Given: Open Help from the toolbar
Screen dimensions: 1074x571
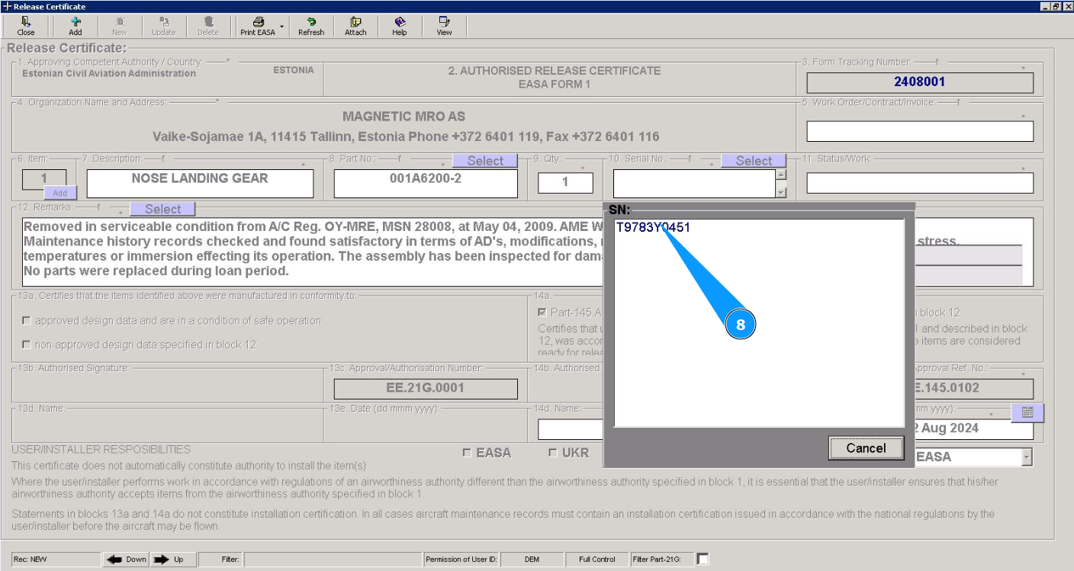Looking at the screenshot, I should tap(400, 26).
